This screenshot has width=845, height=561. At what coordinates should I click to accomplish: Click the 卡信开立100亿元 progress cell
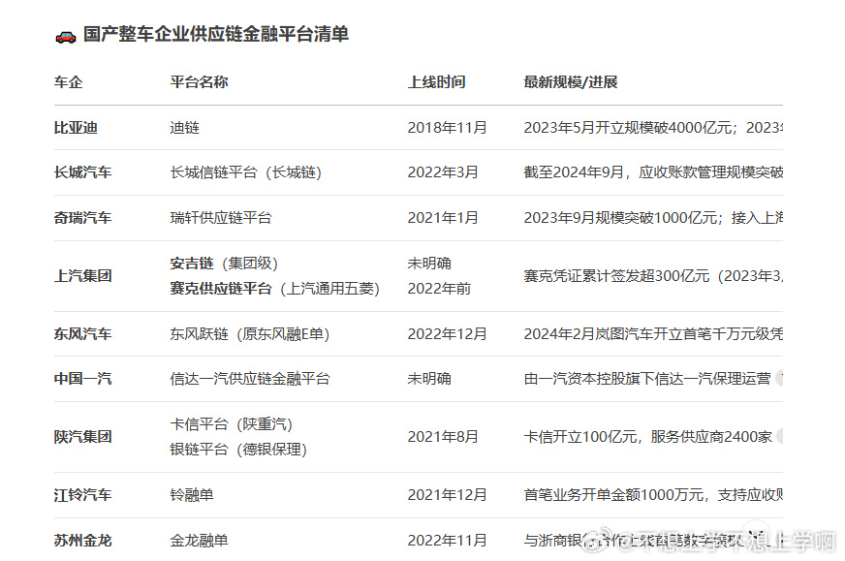(647, 437)
